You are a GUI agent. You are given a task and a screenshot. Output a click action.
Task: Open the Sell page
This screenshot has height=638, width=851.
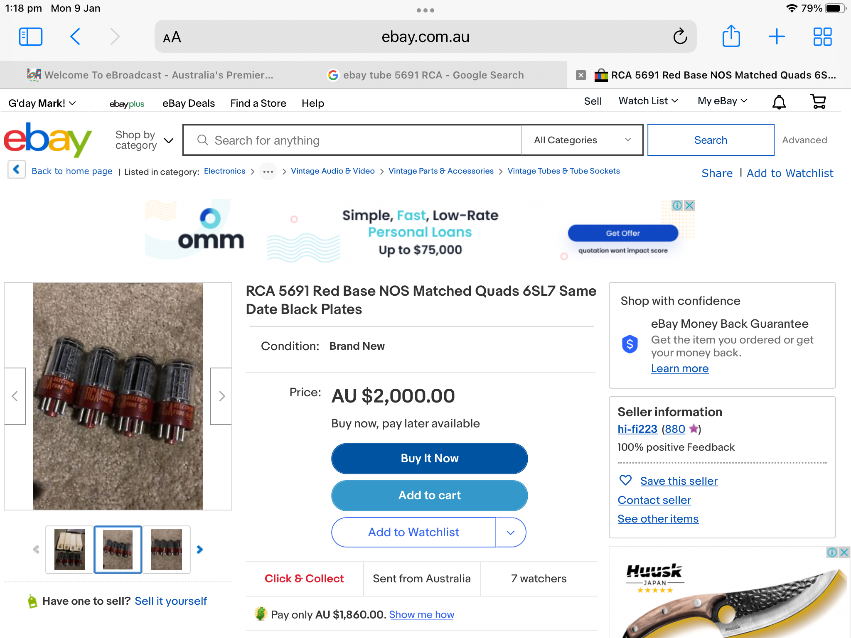(593, 101)
